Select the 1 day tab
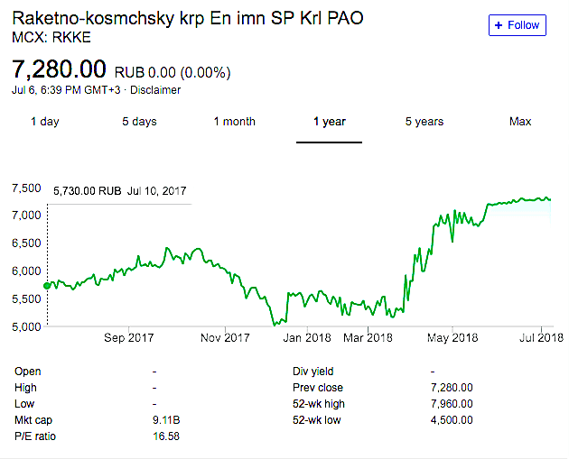The height and width of the screenshot is (459, 569). click(x=44, y=122)
